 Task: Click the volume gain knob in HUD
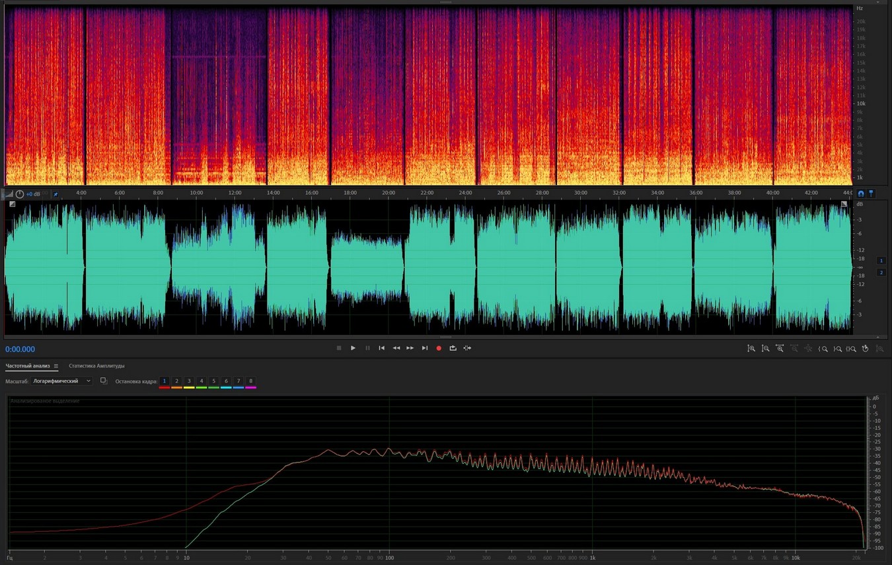[x=20, y=194]
